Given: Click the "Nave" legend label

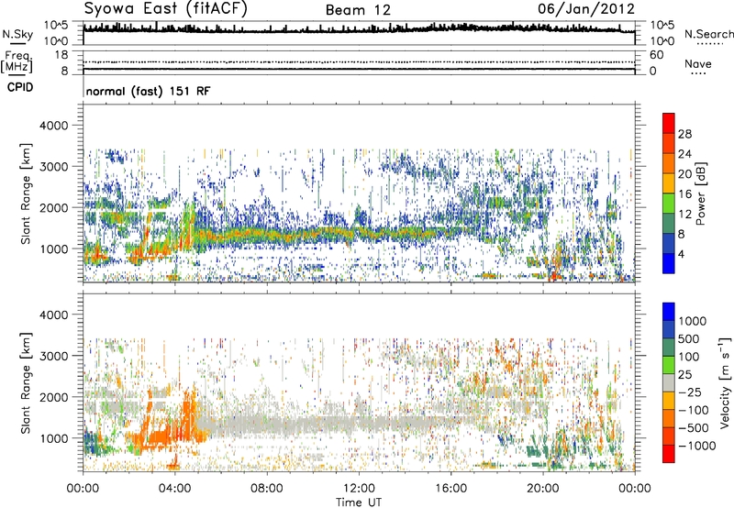Looking at the screenshot, I should coord(698,63).
